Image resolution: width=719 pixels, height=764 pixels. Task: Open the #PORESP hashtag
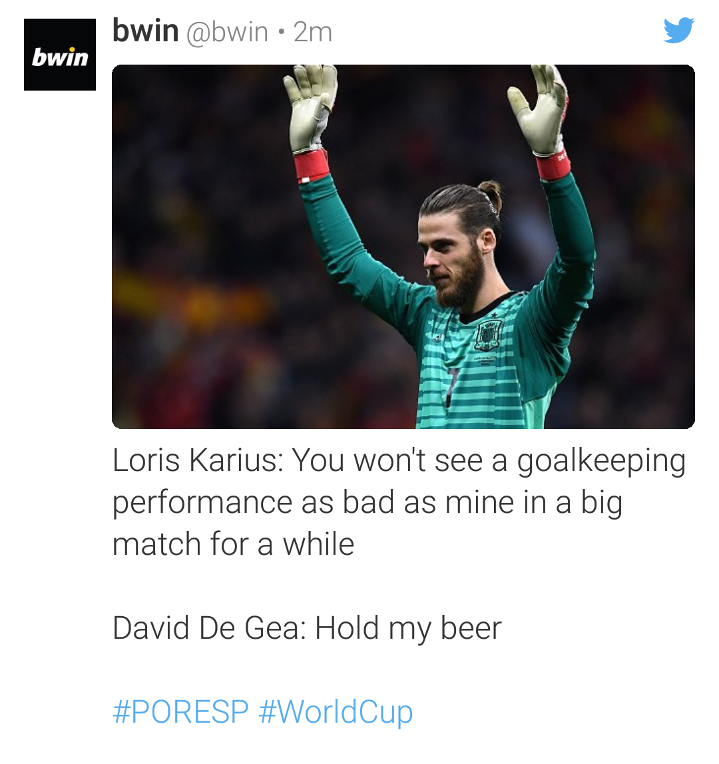coord(180,712)
